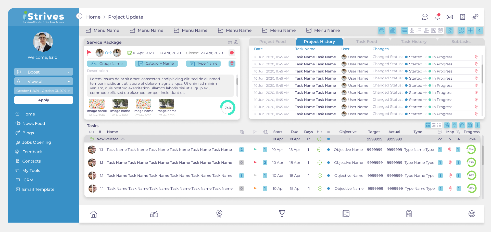Open the Boost dropdown
491x232 pixels.
(x=43, y=72)
